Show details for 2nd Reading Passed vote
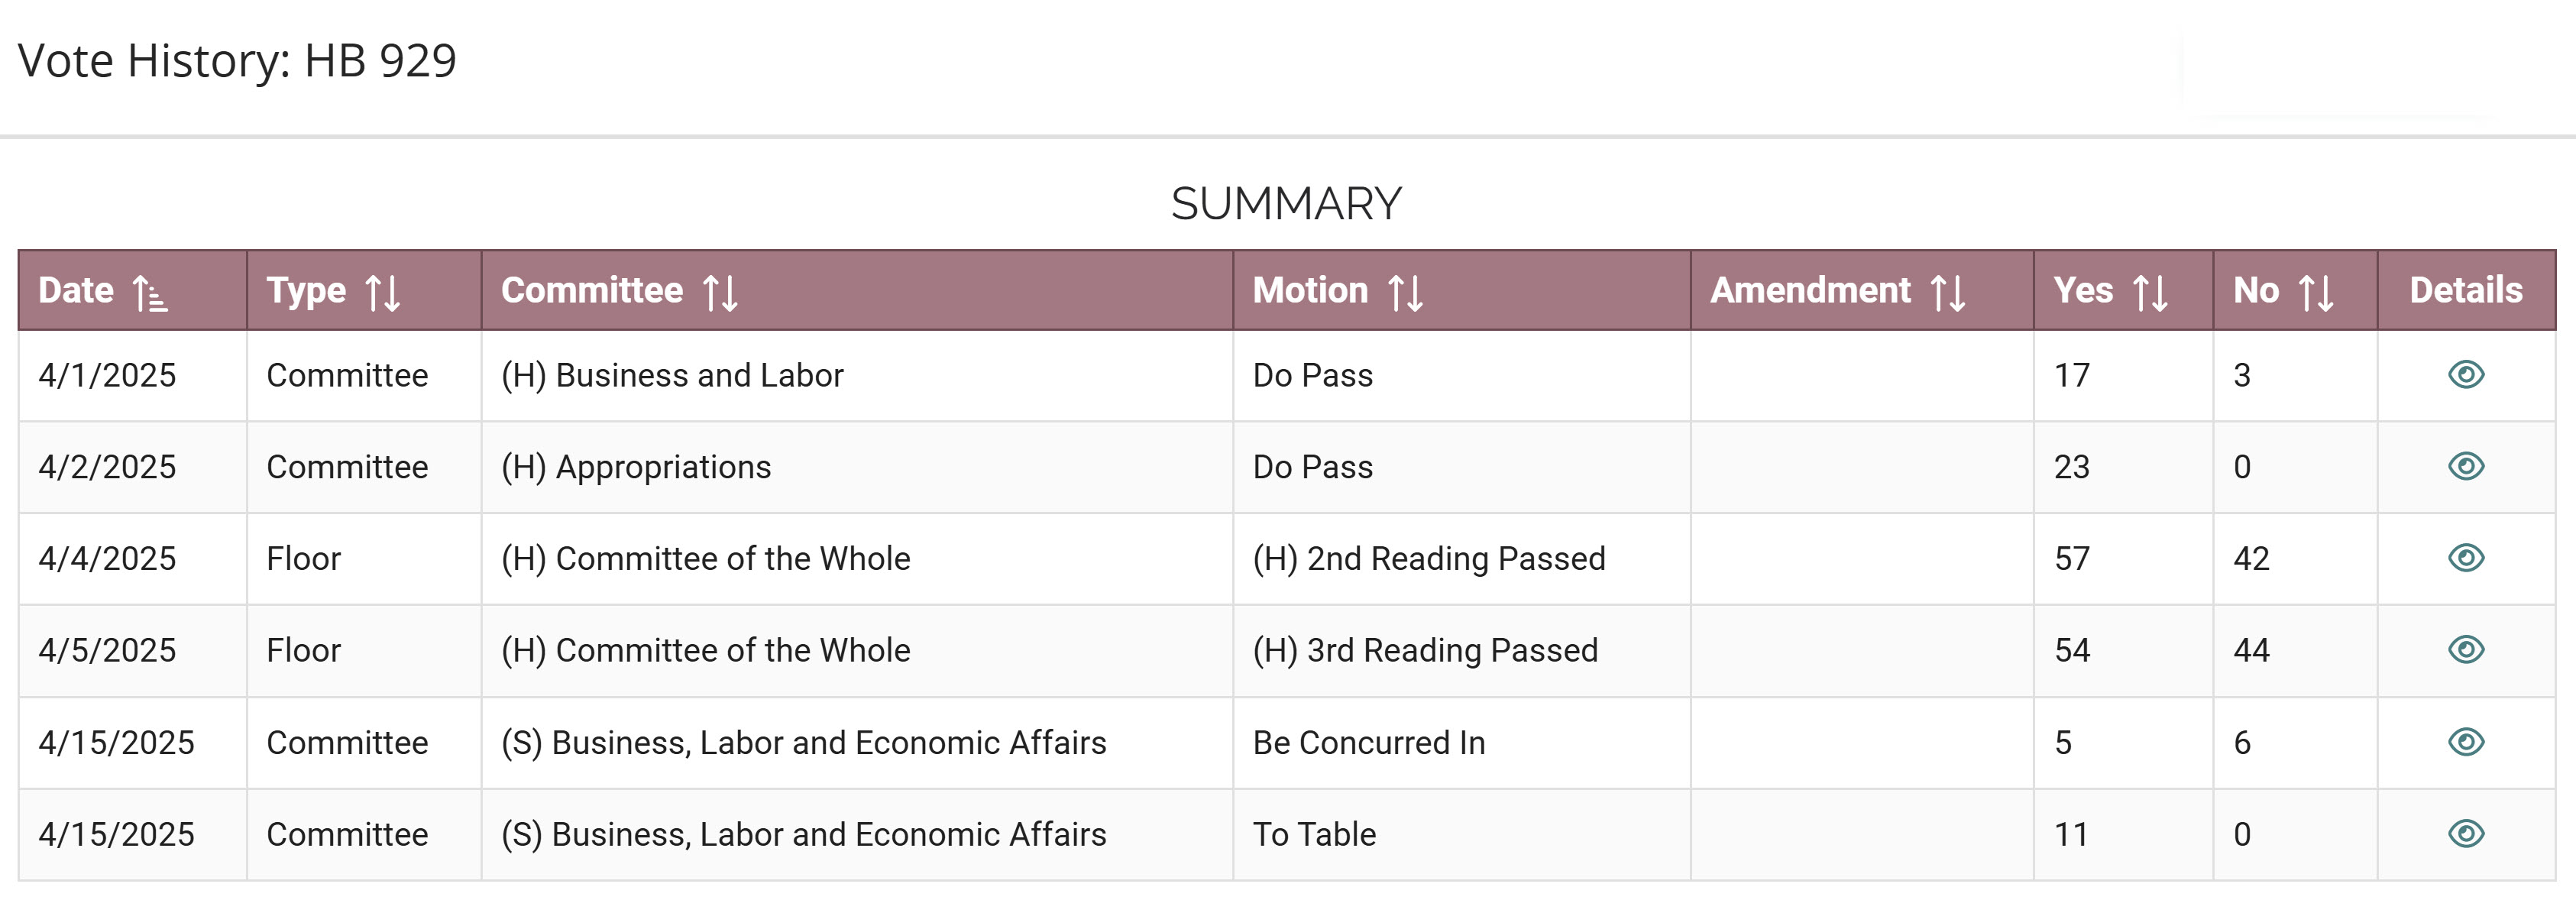Image resolution: width=2576 pixels, height=900 pixels. tap(2465, 558)
